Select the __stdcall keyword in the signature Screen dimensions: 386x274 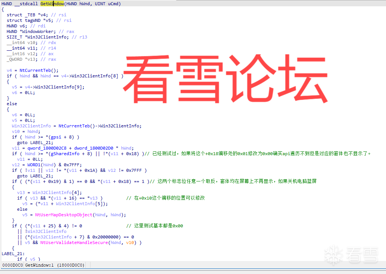(x=26, y=4)
